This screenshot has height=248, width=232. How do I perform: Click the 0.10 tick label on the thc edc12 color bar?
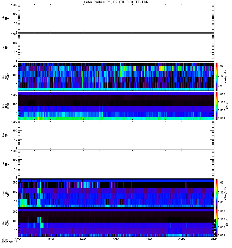pos(221,192)
